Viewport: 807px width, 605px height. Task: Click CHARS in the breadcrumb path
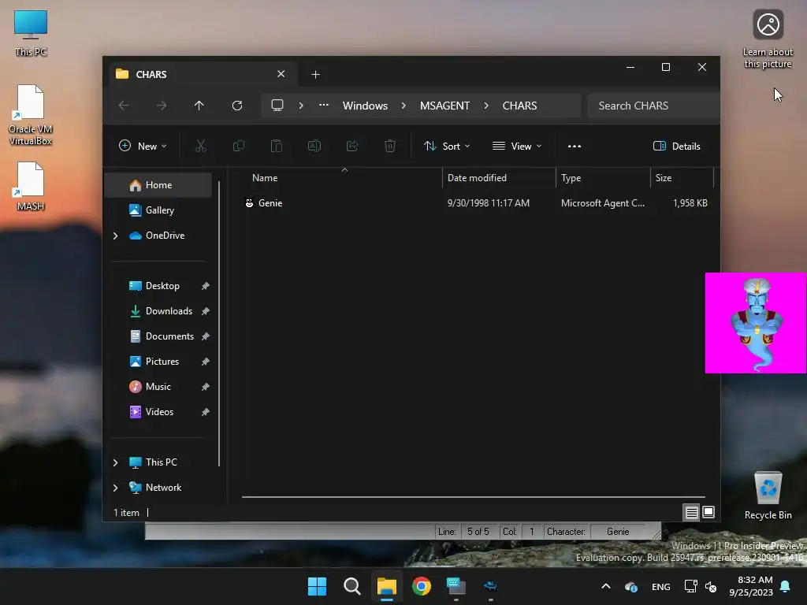520,106
